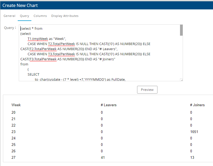Image resolution: width=213 pixels, height=166 pixels.
Task: Click week 23 in the Week column
Action: coord(14,132)
